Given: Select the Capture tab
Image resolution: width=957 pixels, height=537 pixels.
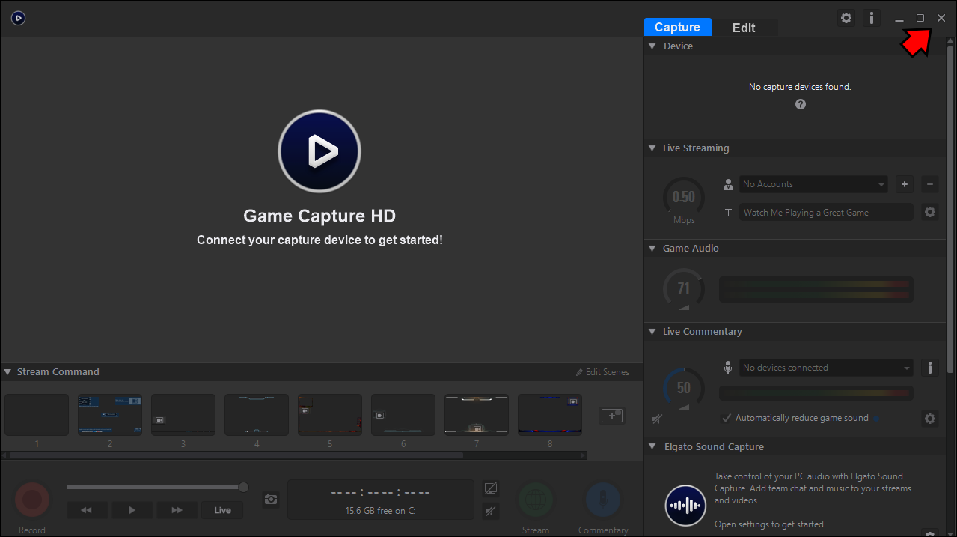Looking at the screenshot, I should [x=677, y=28].
